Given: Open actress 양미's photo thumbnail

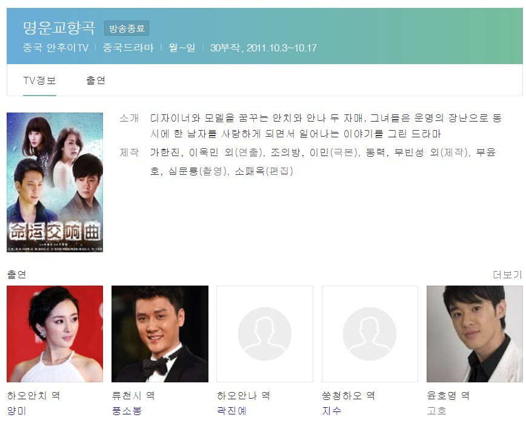Looking at the screenshot, I should coord(55,334).
